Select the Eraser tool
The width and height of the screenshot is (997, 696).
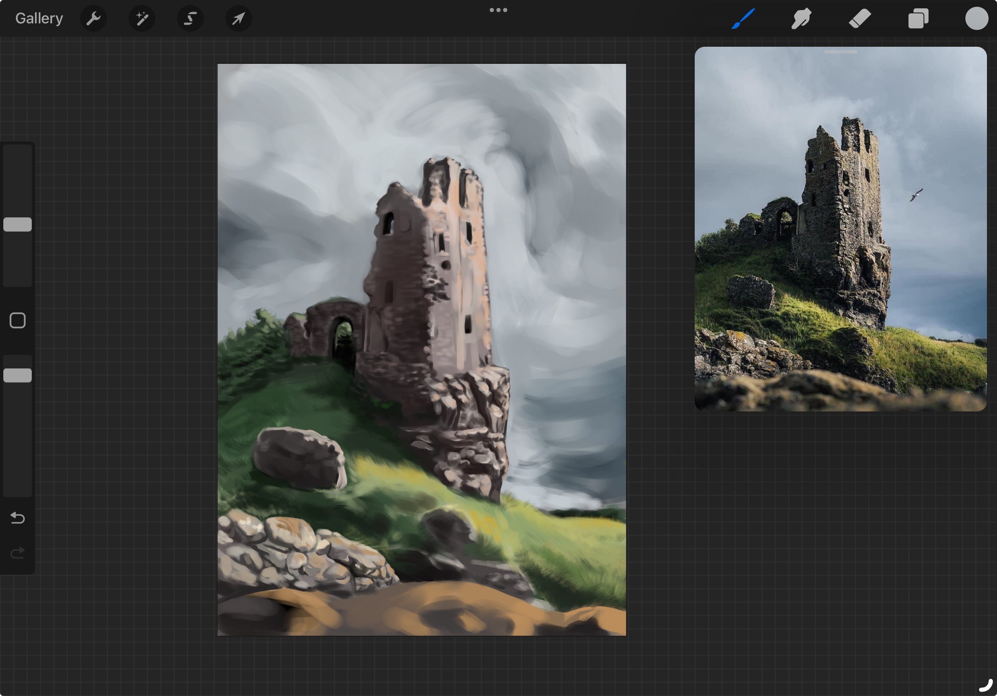pyautogui.click(x=860, y=18)
